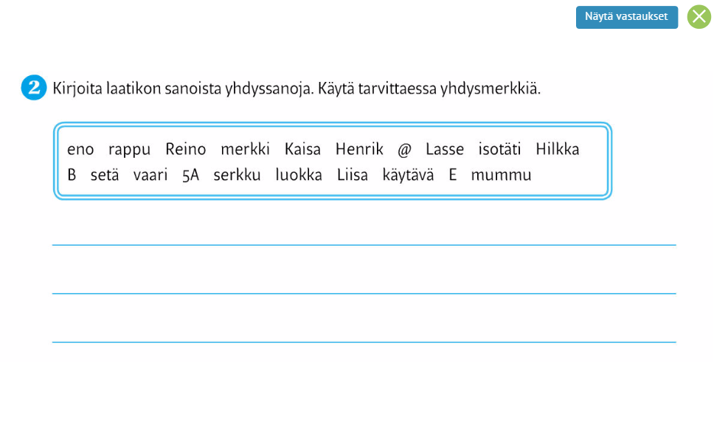Click the @ symbol in word box

(403, 150)
